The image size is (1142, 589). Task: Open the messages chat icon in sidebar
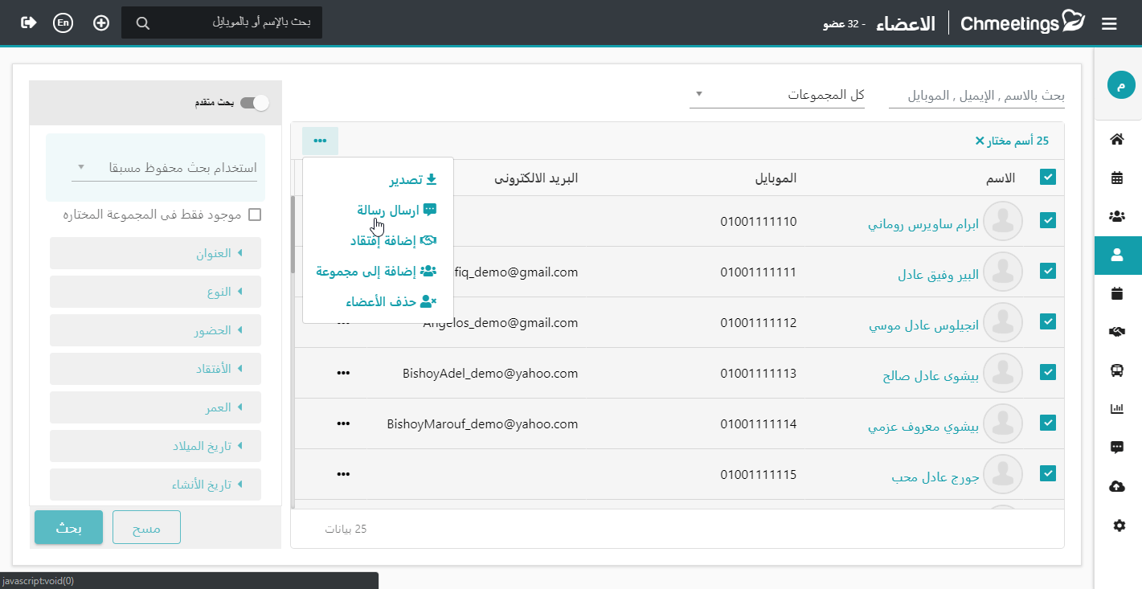click(x=1117, y=448)
